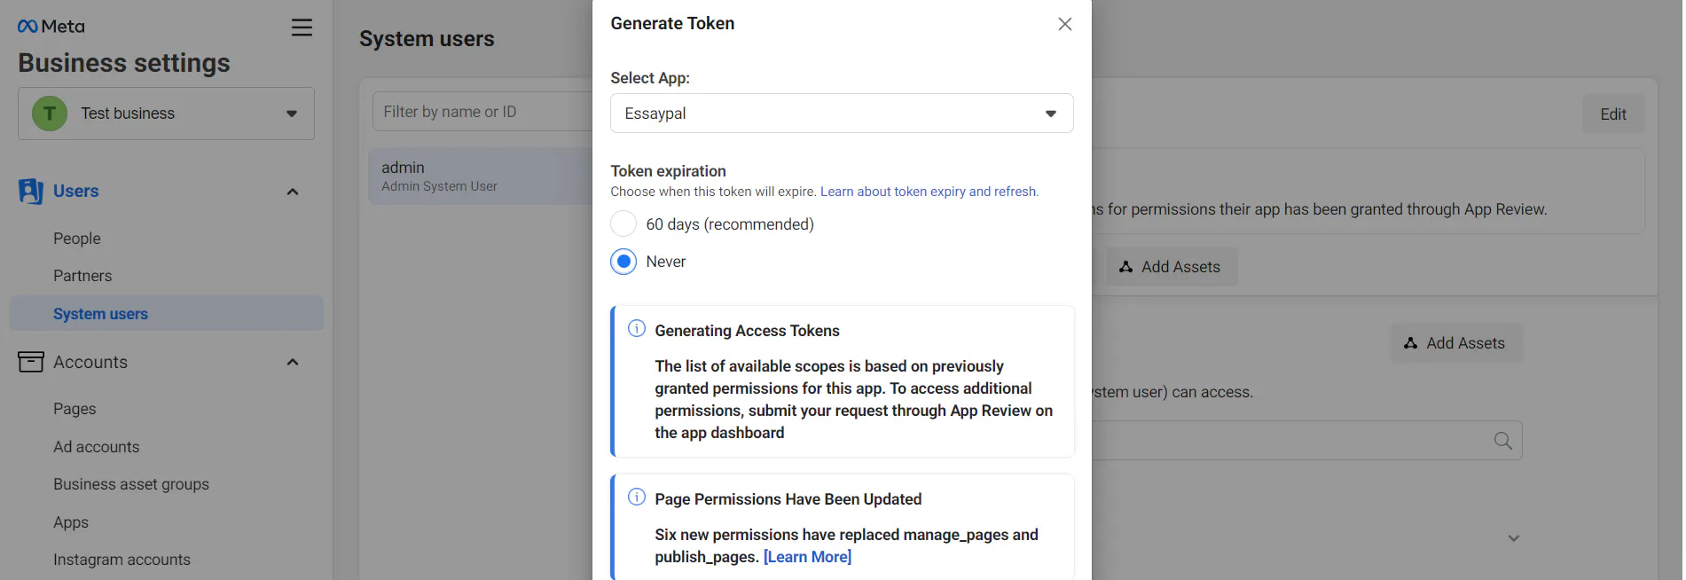Screen dimensions: 1686x580
Task: Select Never token expiration option
Action: pos(623,262)
